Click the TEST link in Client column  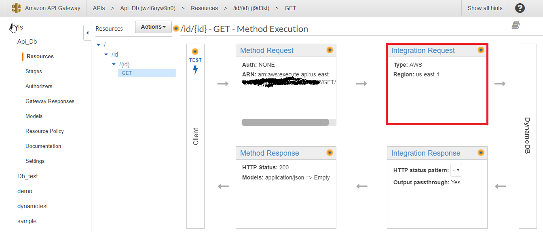click(195, 60)
